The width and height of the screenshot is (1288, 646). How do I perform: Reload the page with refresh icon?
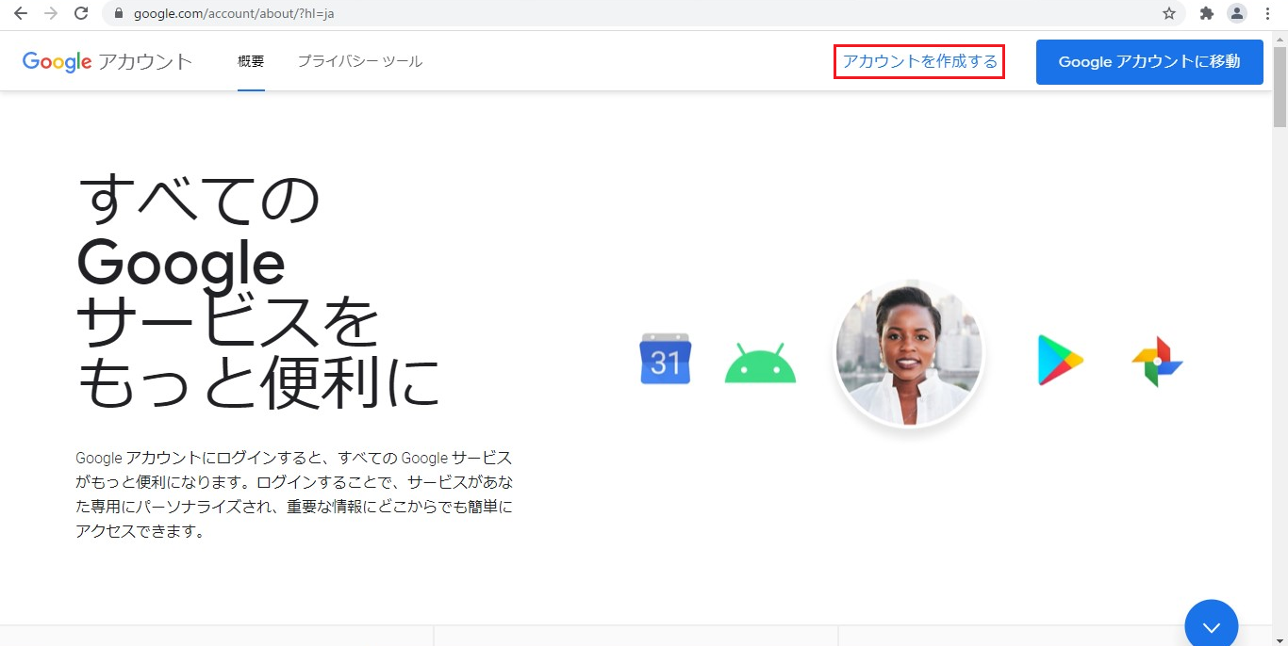click(x=81, y=13)
